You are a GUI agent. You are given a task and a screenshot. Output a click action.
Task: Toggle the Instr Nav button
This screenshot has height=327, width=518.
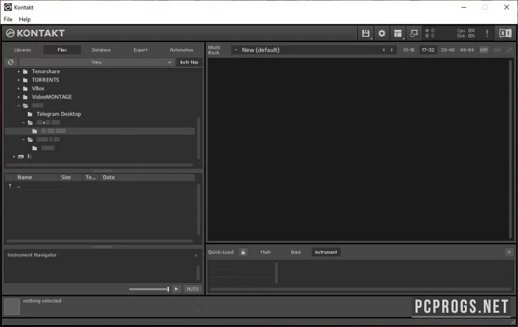click(x=189, y=62)
